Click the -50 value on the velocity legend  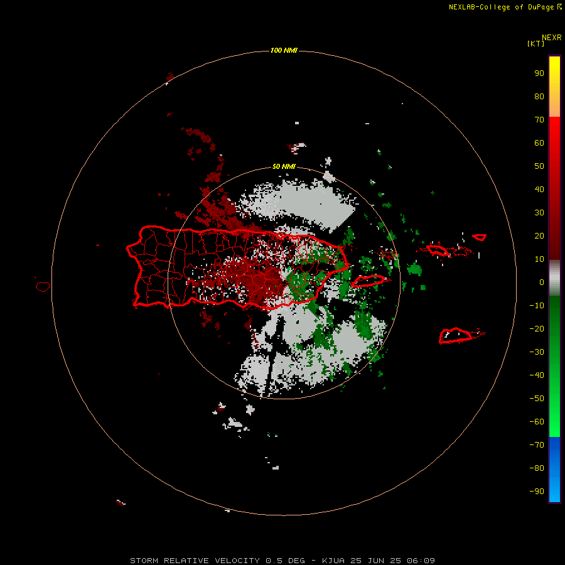537,399
